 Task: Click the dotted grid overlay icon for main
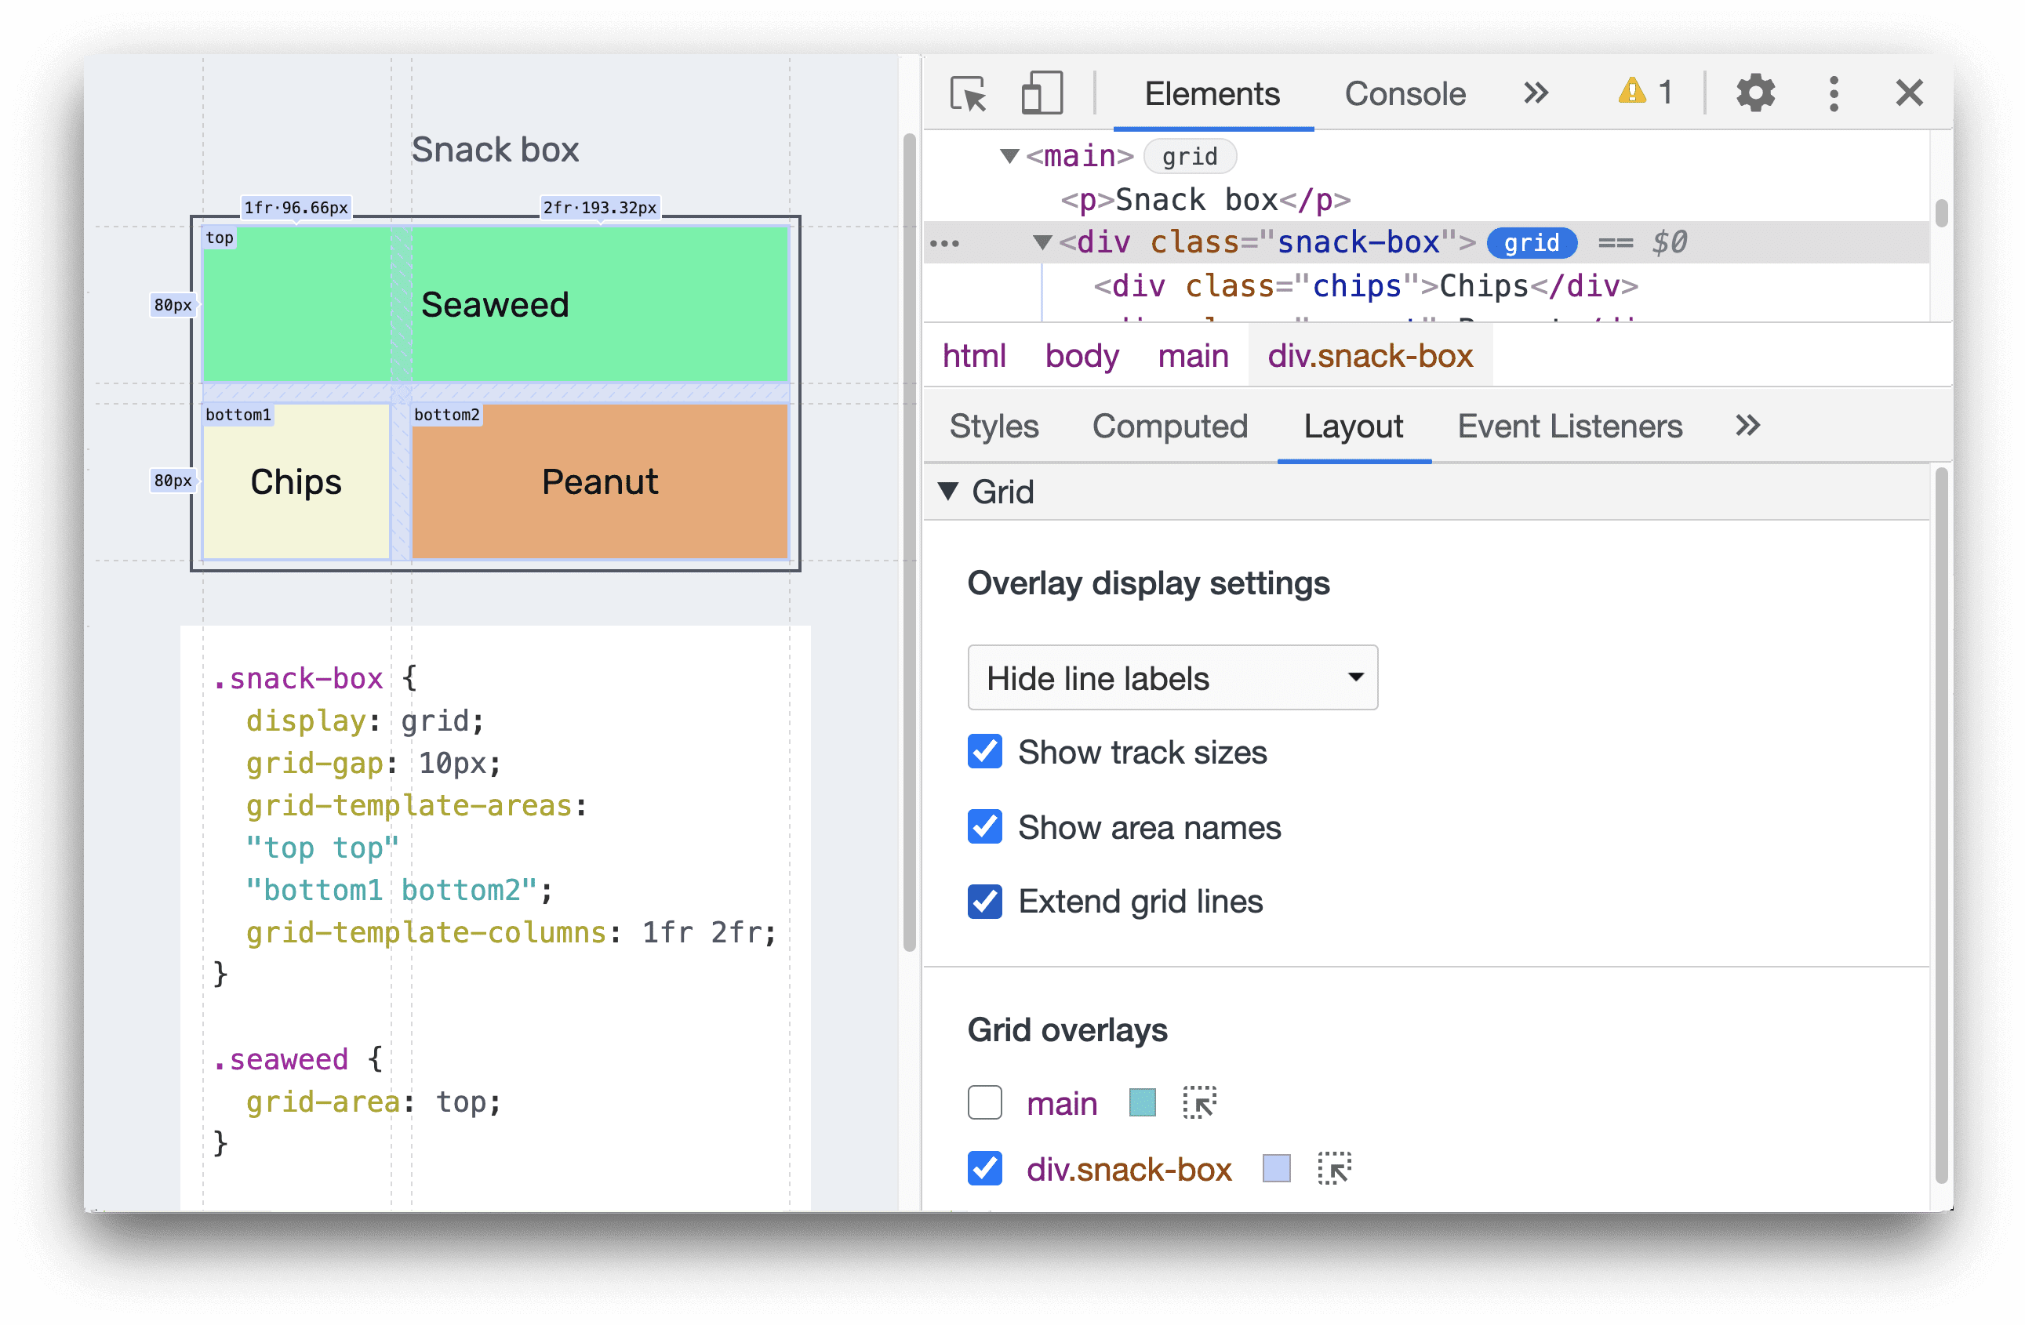(x=1198, y=1102)
